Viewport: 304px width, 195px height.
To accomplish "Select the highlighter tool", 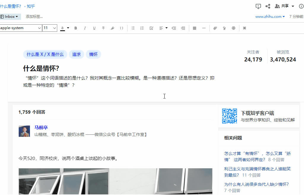I will pos(112,28).
